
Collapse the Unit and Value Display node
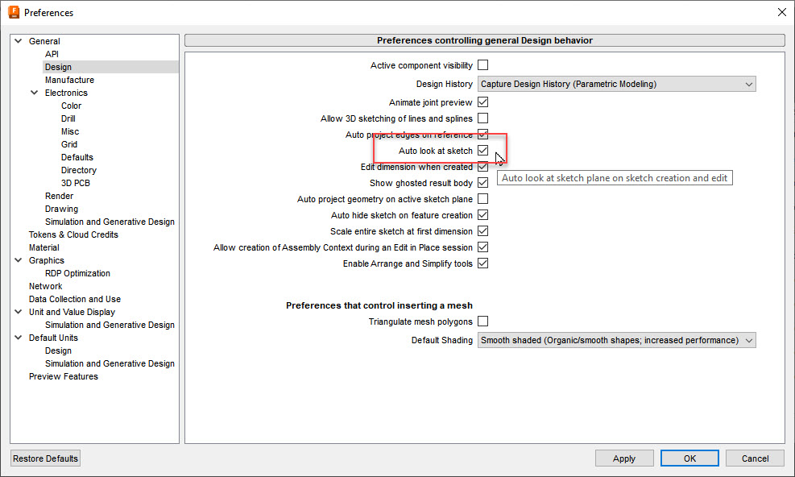[19, 312]
